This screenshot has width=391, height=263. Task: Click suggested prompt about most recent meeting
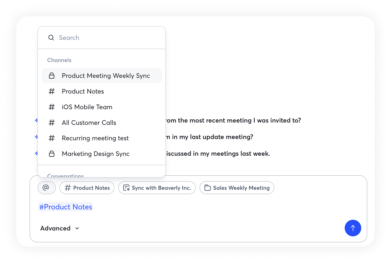(x=233, y=120)
